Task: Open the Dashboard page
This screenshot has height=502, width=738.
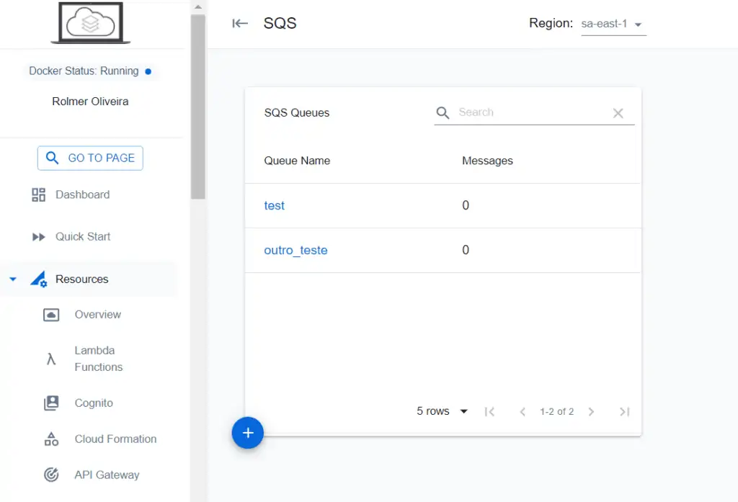Action: (81, 194)
